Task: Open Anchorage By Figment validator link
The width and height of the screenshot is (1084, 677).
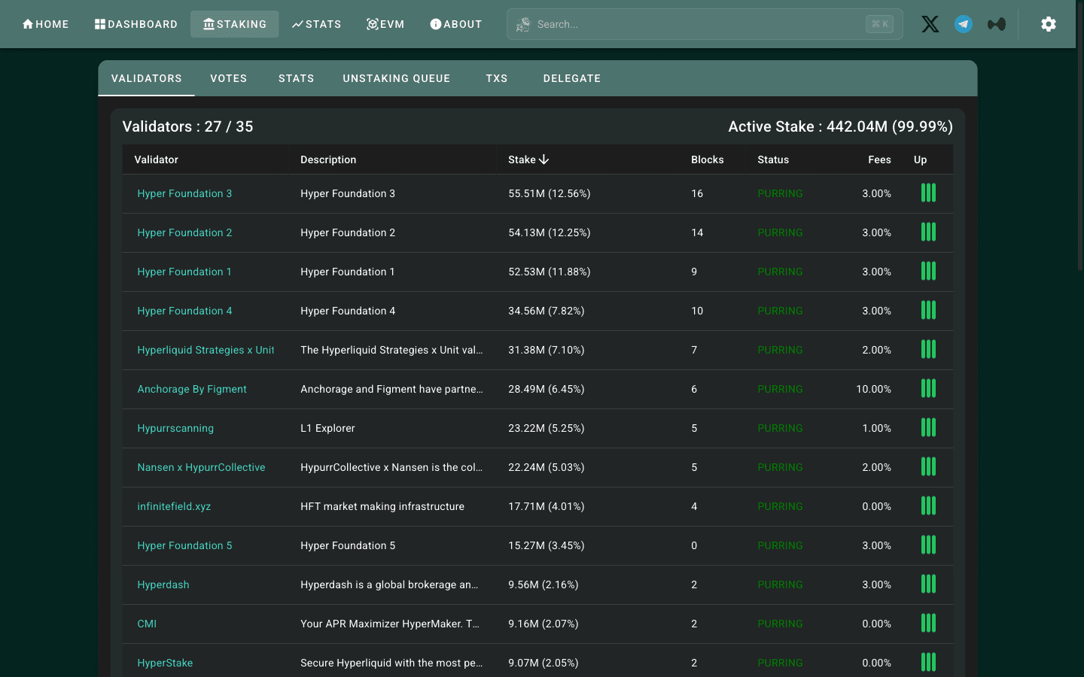Action: point(192,389)
